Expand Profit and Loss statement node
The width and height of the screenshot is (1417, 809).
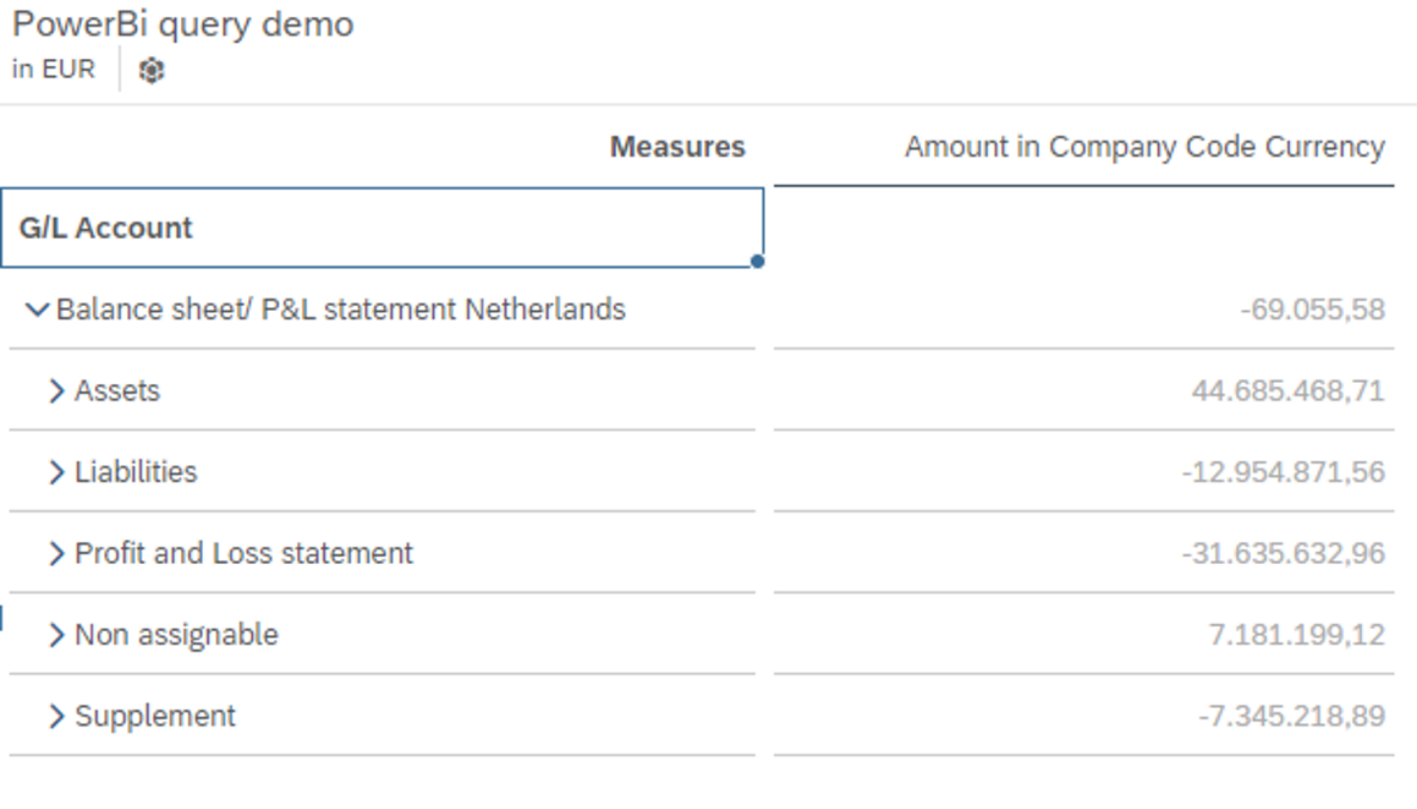coord(57,554)
